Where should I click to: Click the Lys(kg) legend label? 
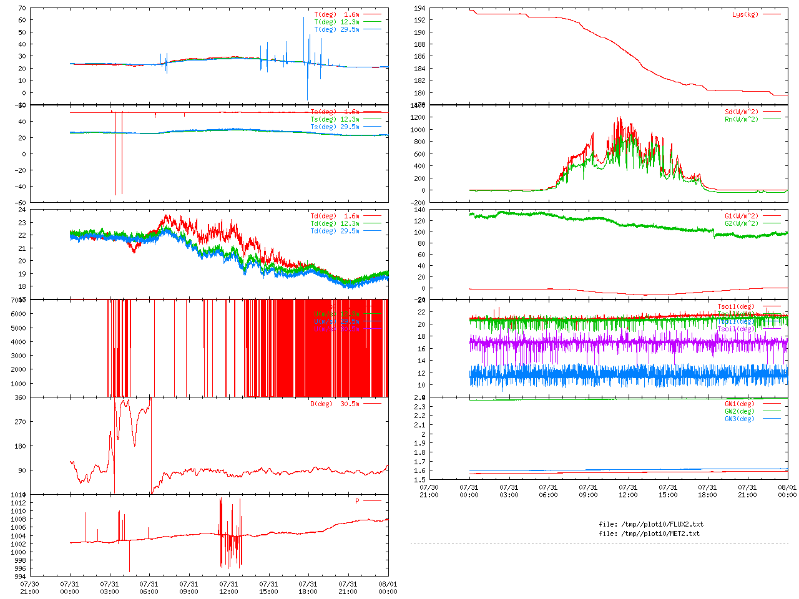click(x=745, y=14)
